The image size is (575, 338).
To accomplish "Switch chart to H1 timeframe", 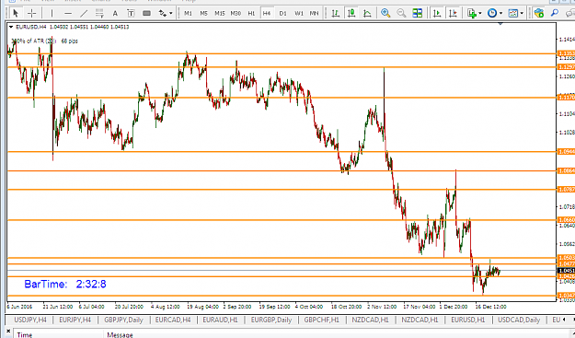I will (x=251, y=13).
